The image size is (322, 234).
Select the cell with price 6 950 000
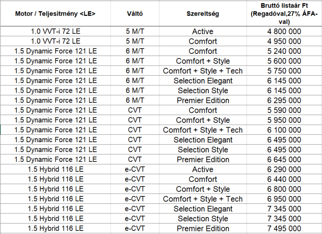284,199
